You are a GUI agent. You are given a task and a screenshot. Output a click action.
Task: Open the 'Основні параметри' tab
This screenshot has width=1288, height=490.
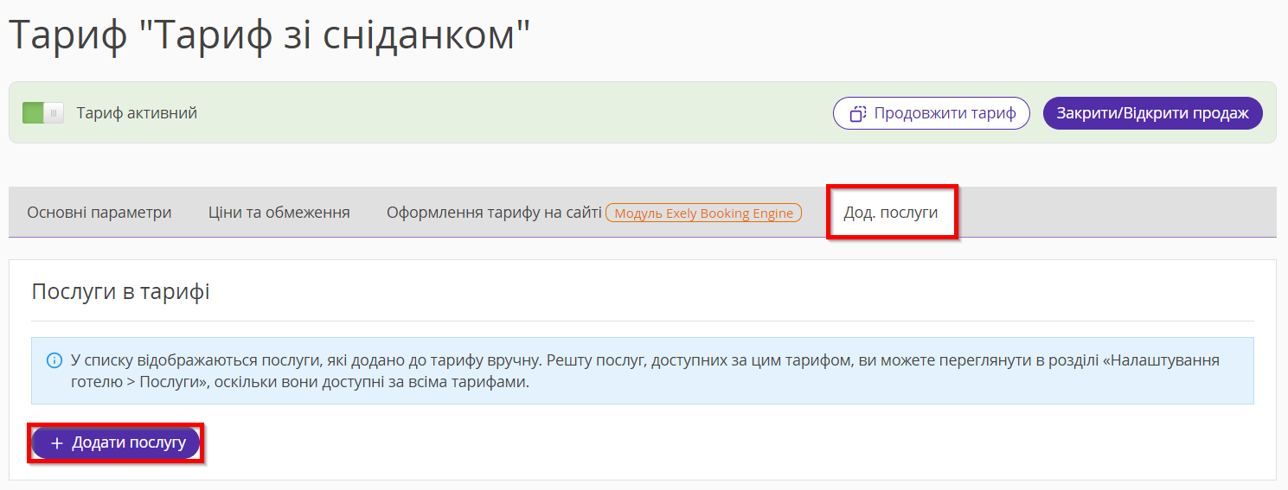pos(99,213)
